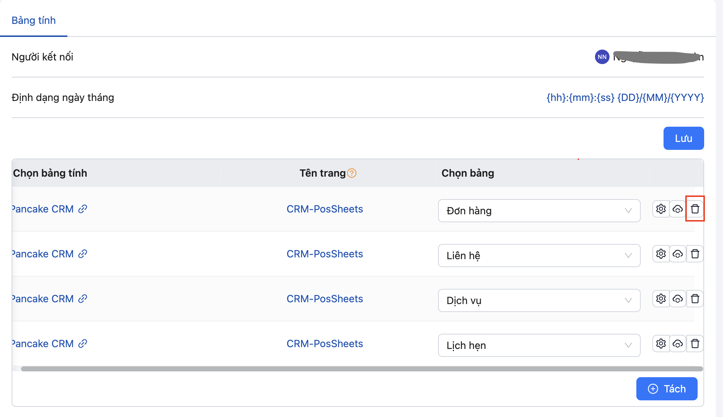Open settings gear for Lịch hẹn row
Screen dimensions: 723x417
(x=661, y=344)
